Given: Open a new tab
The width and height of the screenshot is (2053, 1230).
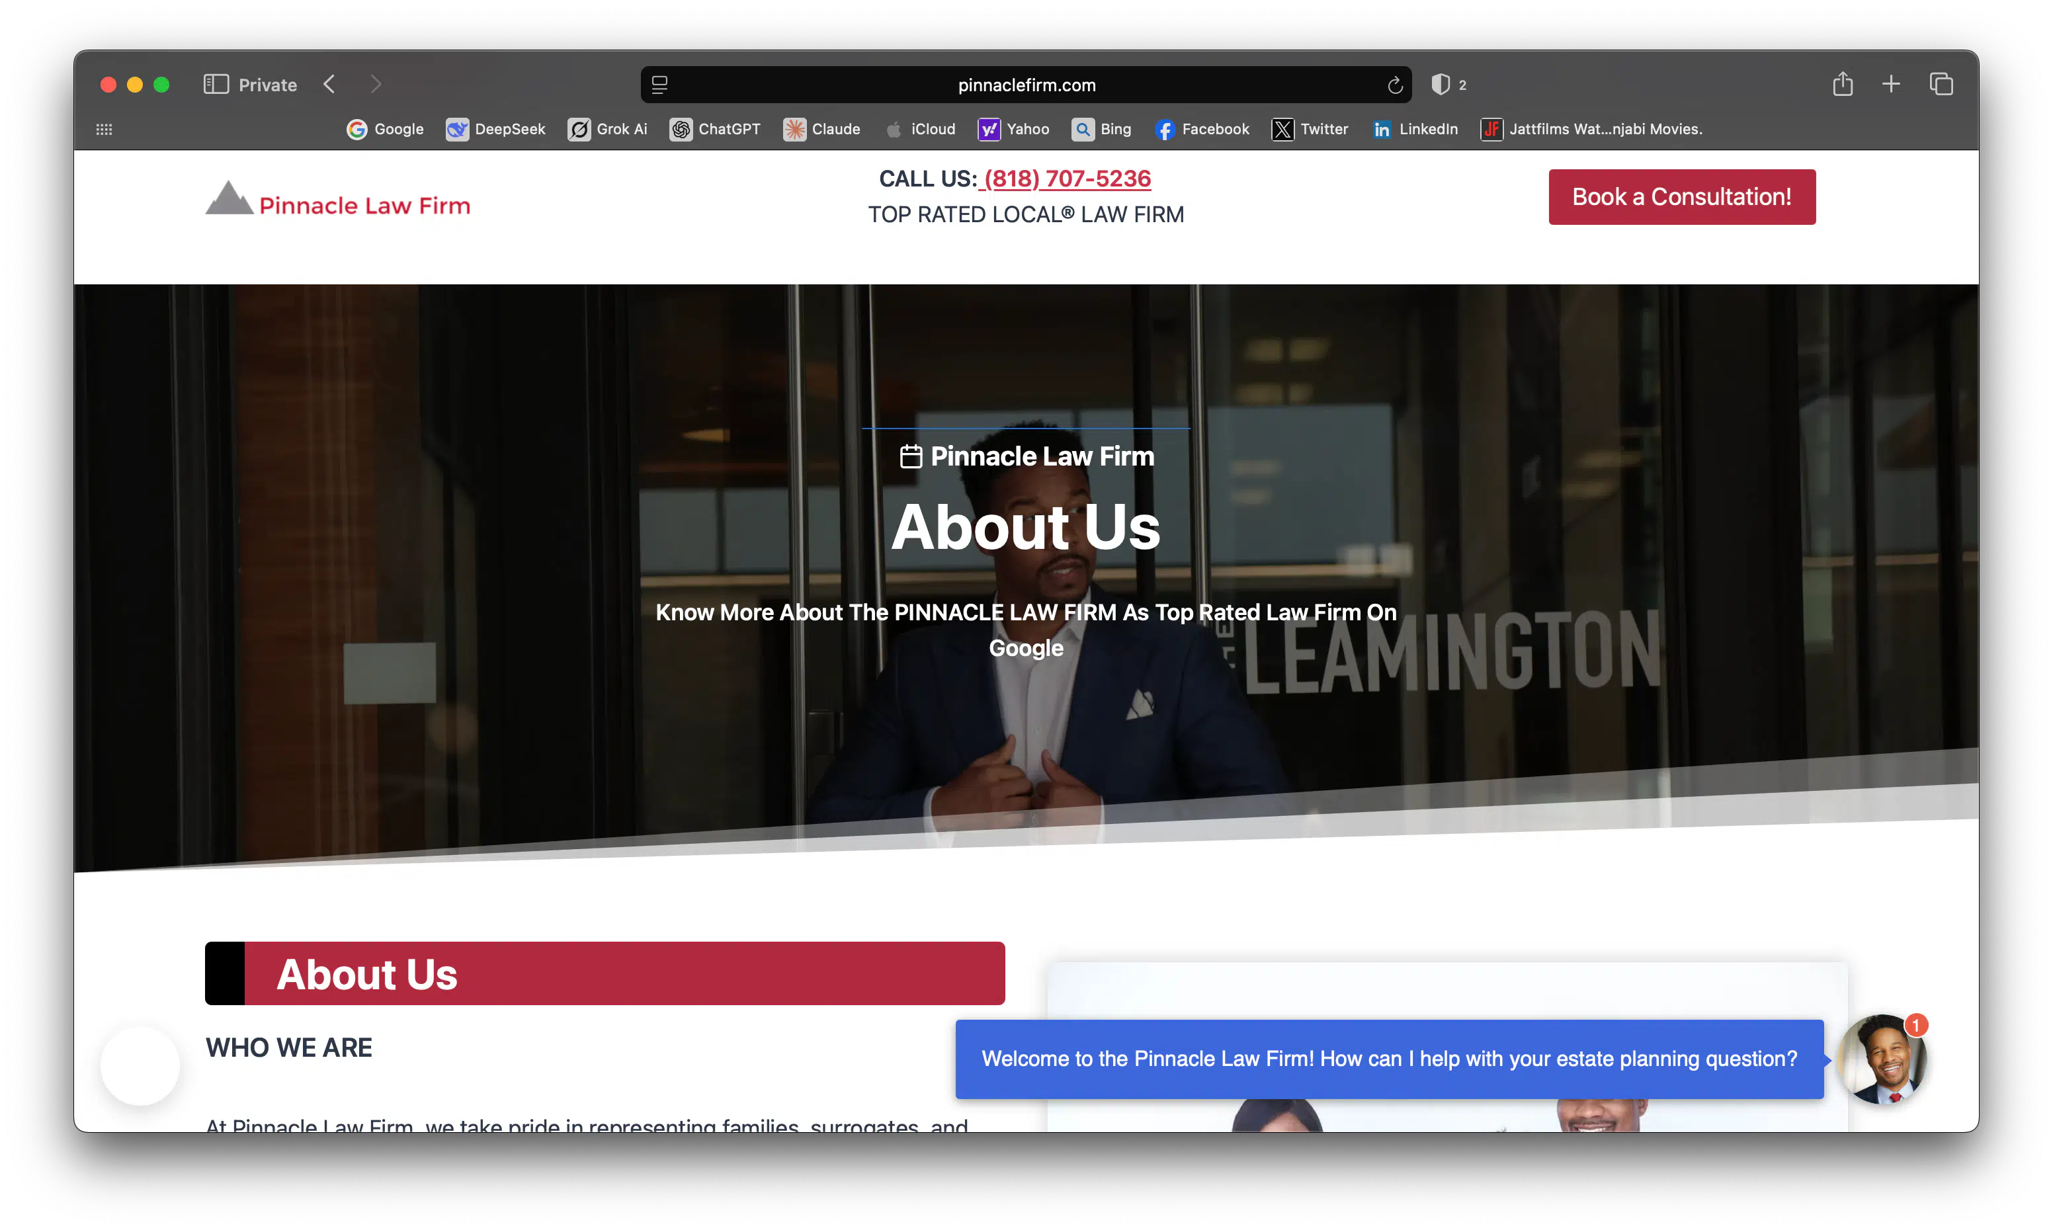Looking at the screenshot, I should (x=1892, y=84).
